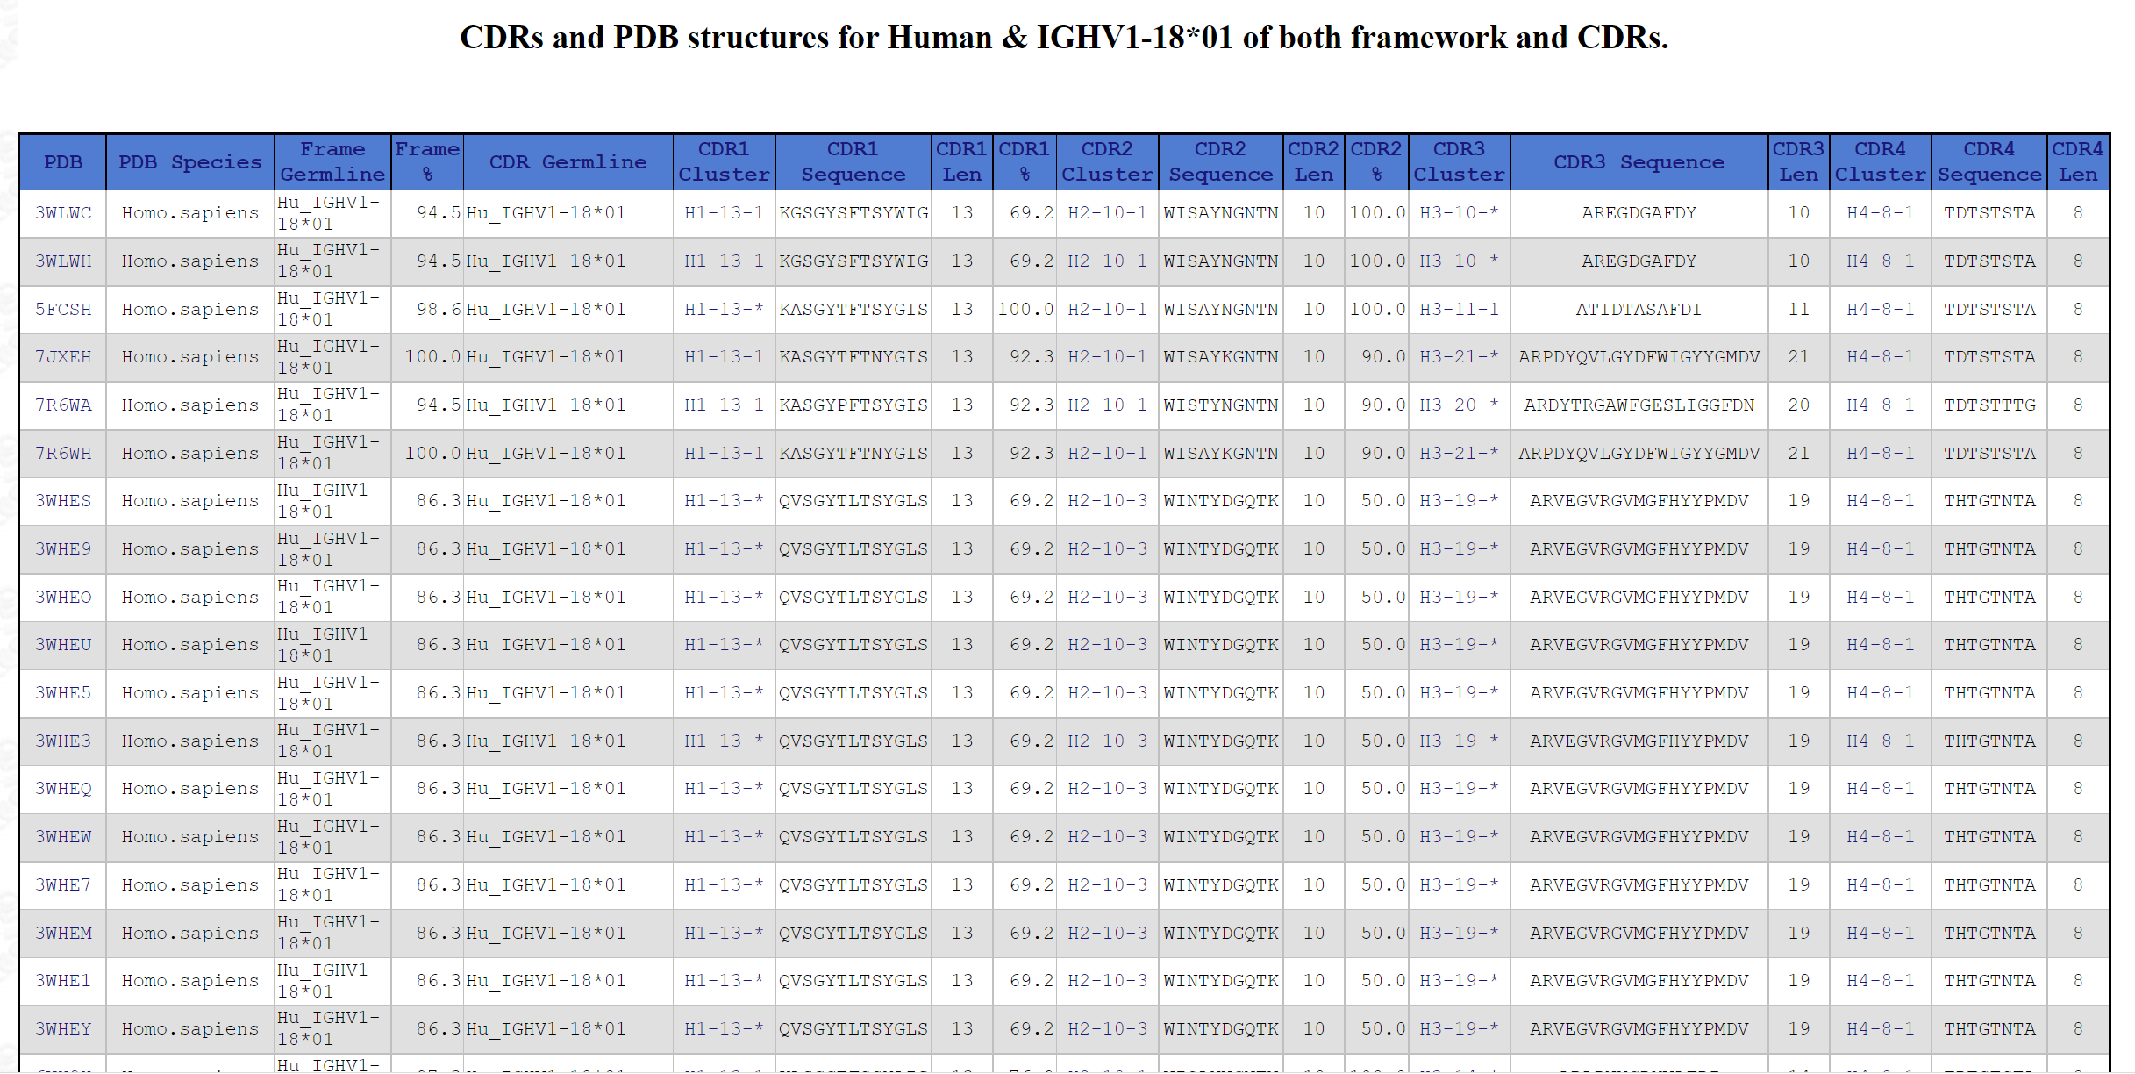Viewport: 2135px width, 1074px height.
Task: Click H3-19-* cluster in 3WHE1 row
Action: coord(1459,981)
